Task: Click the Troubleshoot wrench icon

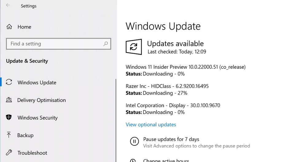Action: pyautogui.click(x=9, y=152)
